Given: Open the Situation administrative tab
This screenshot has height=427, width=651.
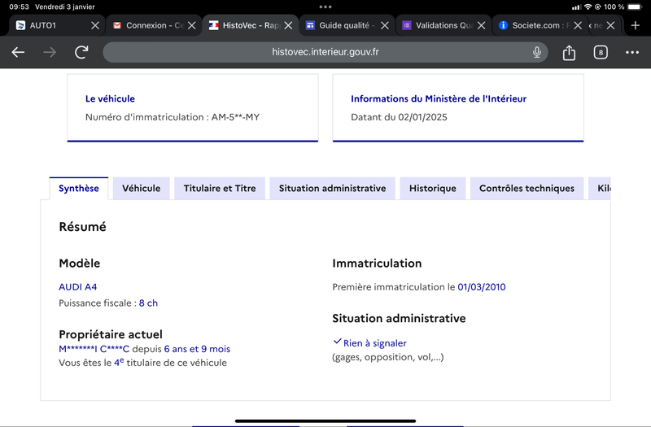Looking at the screenshot, I should [332, 189].
